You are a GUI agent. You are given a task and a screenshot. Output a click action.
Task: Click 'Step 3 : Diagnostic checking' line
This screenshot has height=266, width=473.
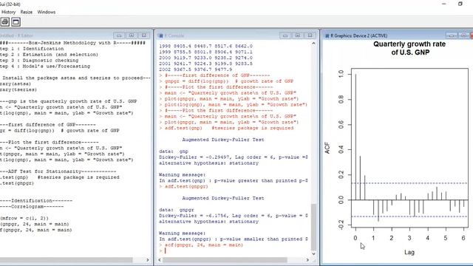click(39, 61)
